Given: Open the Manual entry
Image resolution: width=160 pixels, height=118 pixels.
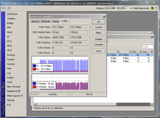Looking at the screenshot, I should point(16,100).
